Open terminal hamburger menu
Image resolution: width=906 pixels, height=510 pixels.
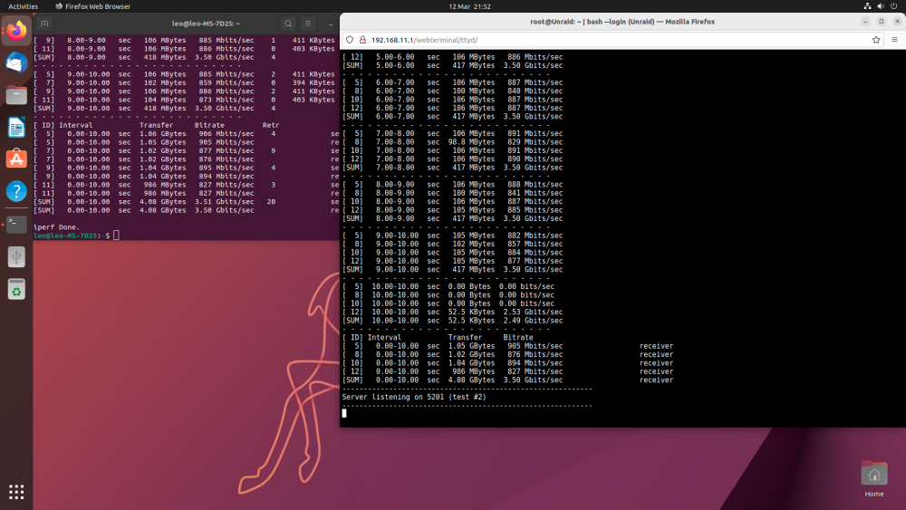point(308,24)
